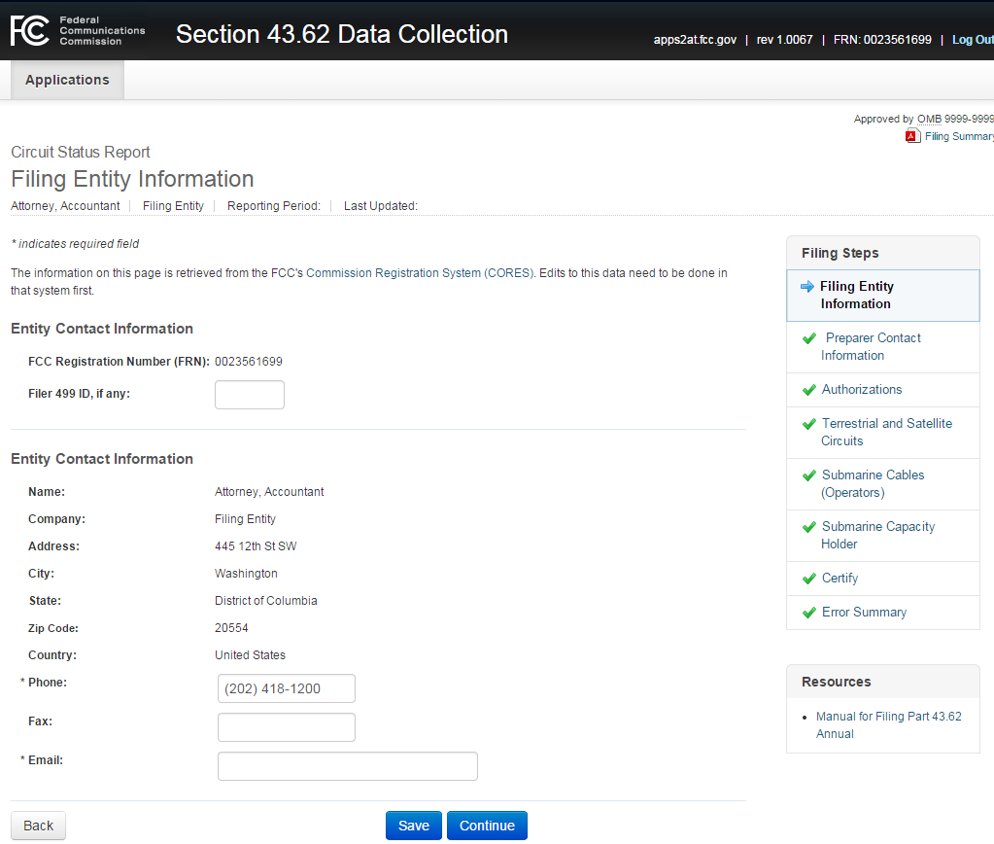
Task: Click into the Email text field
Action: click(348, 766)
